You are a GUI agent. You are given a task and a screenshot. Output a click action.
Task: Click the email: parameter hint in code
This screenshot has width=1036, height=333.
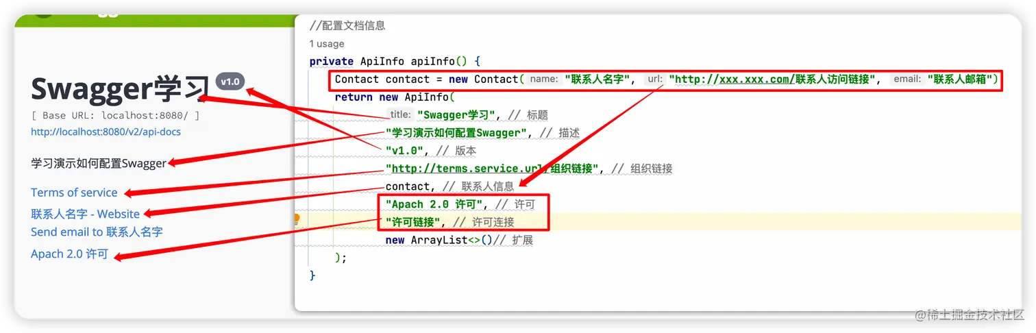click(907, 79)
